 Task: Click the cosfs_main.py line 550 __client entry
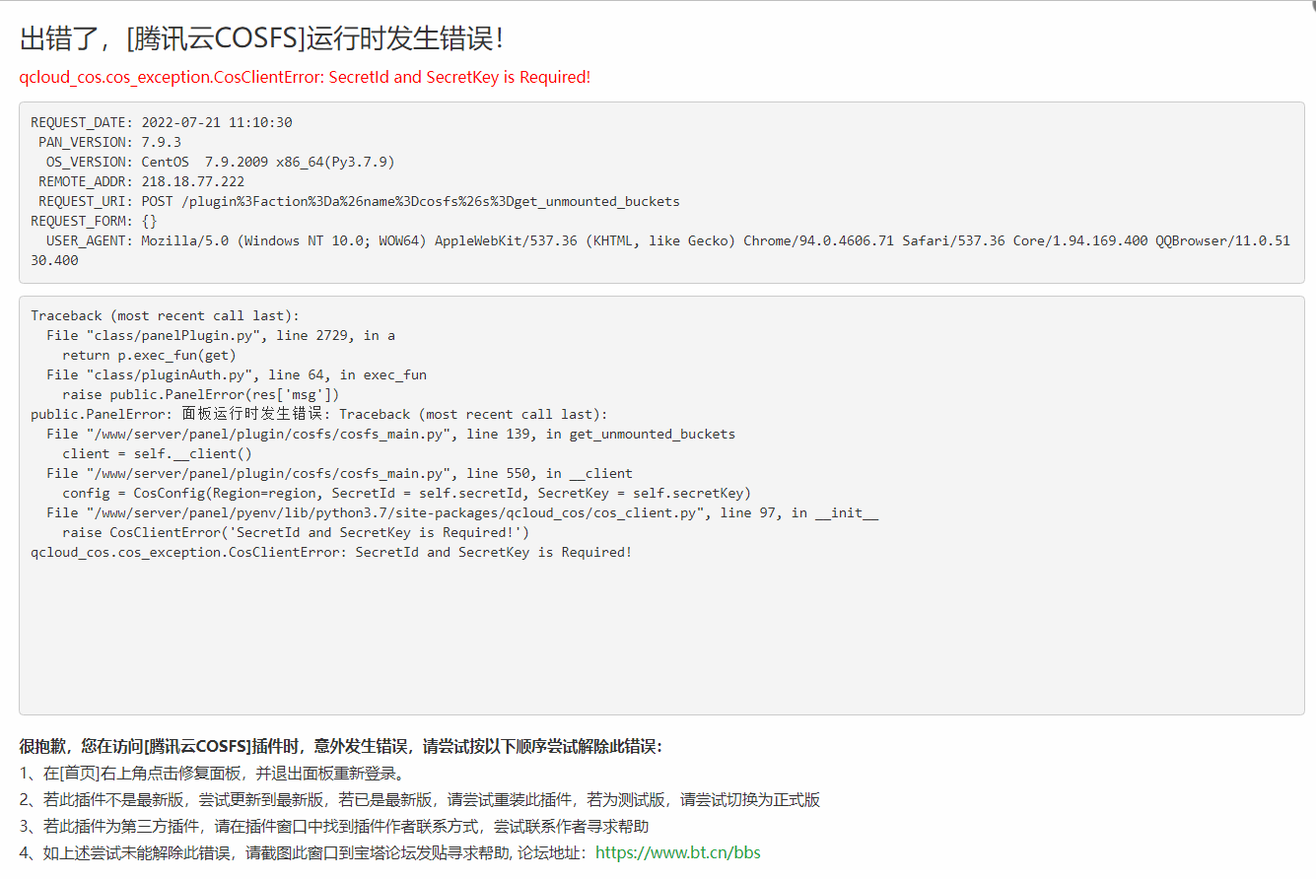pyautogui.click(x=339, y=473)
